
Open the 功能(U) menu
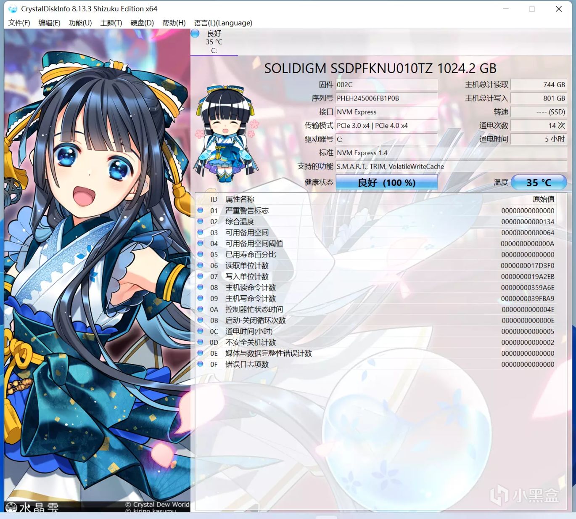(80, 23)
